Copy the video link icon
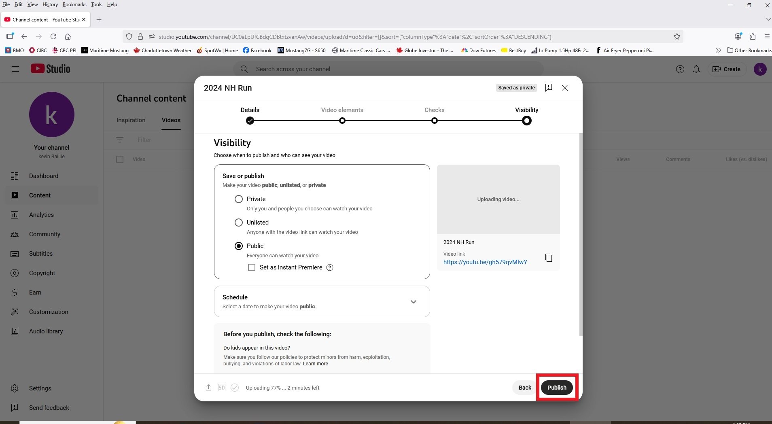Screen dimensions: 772x424 (549, 258)
